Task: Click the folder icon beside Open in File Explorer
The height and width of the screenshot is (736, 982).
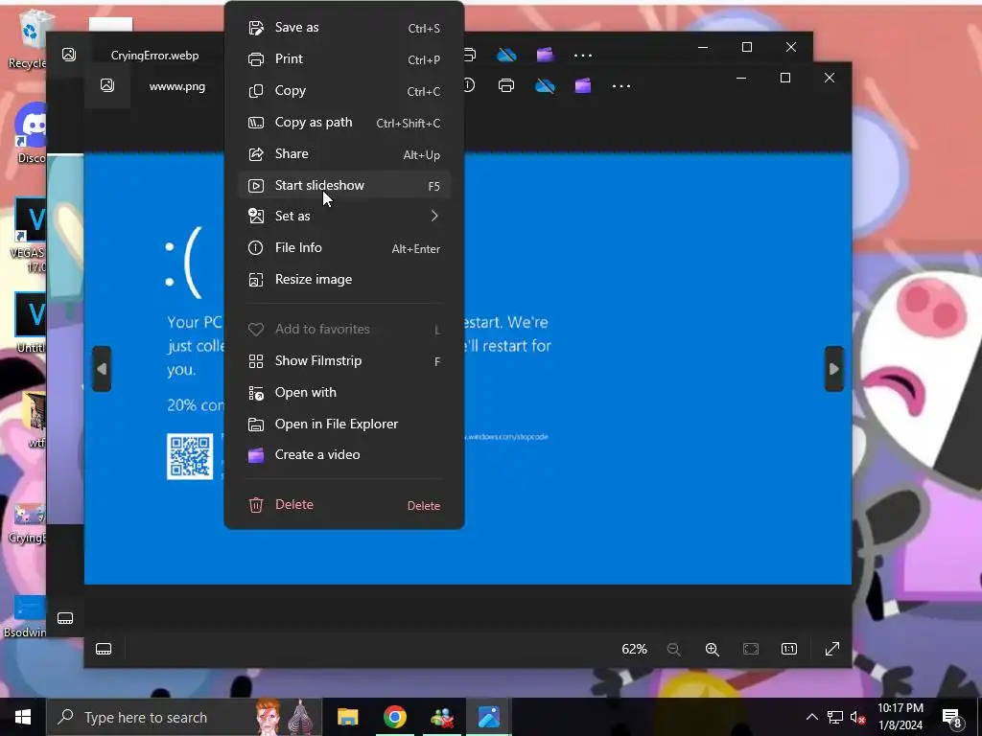Action: pos(255,425)
